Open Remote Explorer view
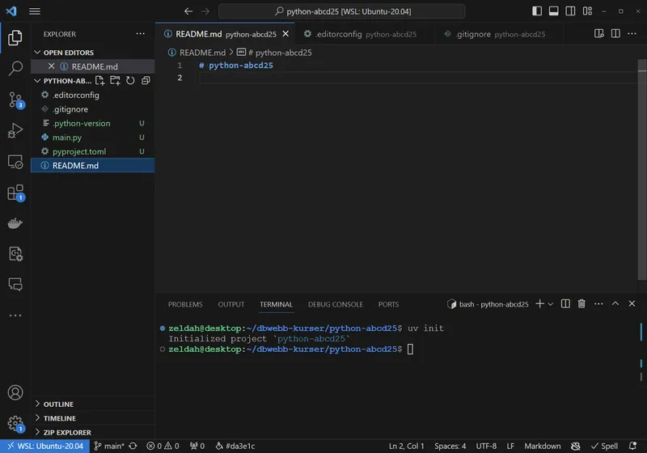This screenshot has height=453, width=647. (15, 162)
